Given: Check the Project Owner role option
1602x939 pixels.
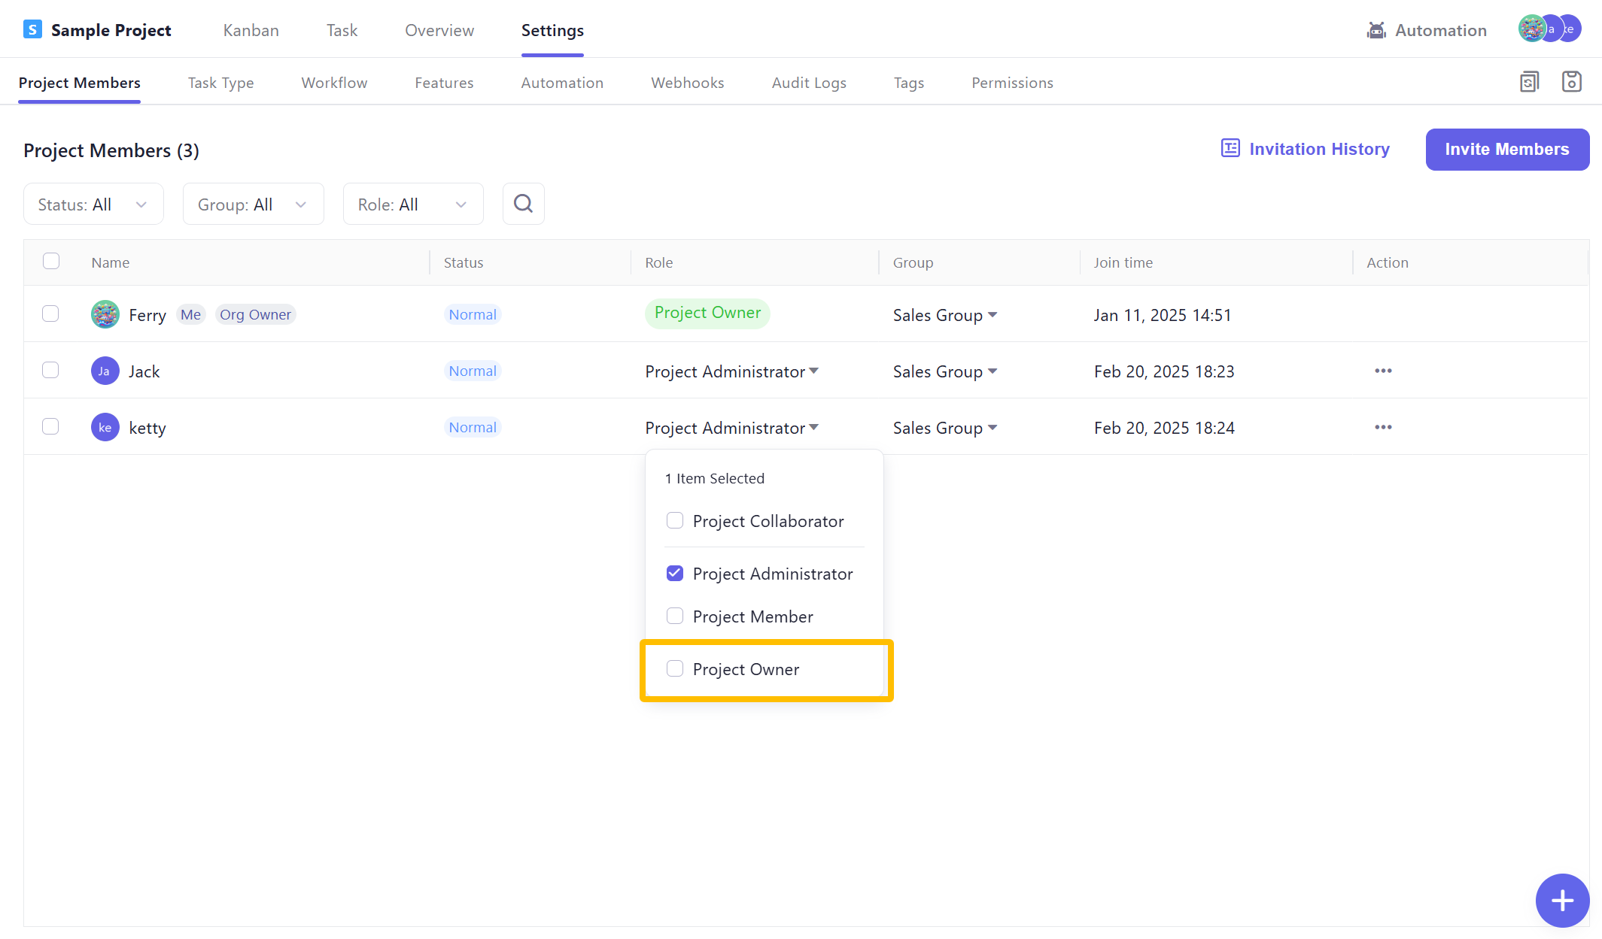Looking at the screenshot, I should point(675,668).
